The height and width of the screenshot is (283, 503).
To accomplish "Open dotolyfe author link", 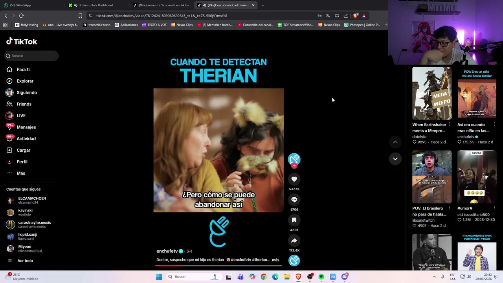I will point(419,137).
